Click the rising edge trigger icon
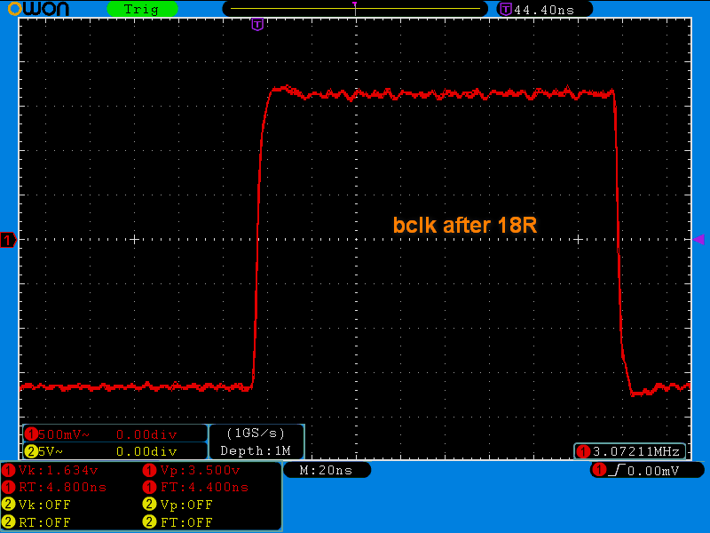 coord(617,471)
